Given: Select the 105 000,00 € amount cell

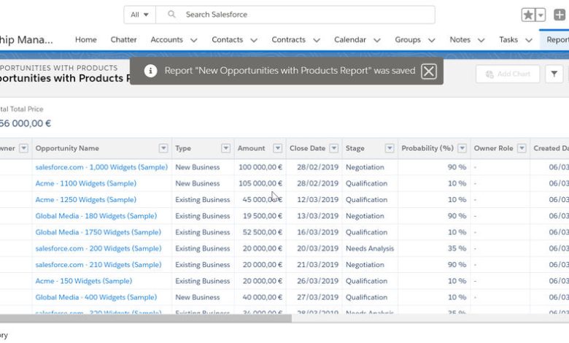Looking at the screenshot, I should pyautogui.click(x=260, y=184).
